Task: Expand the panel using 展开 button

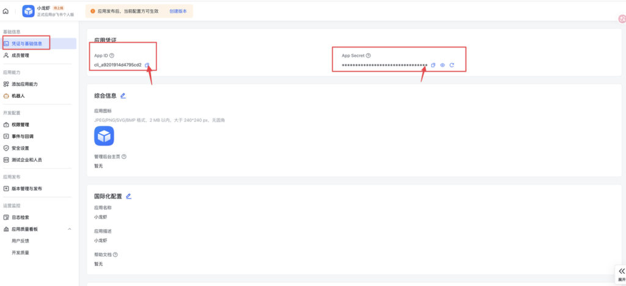Action: point(621,274)
